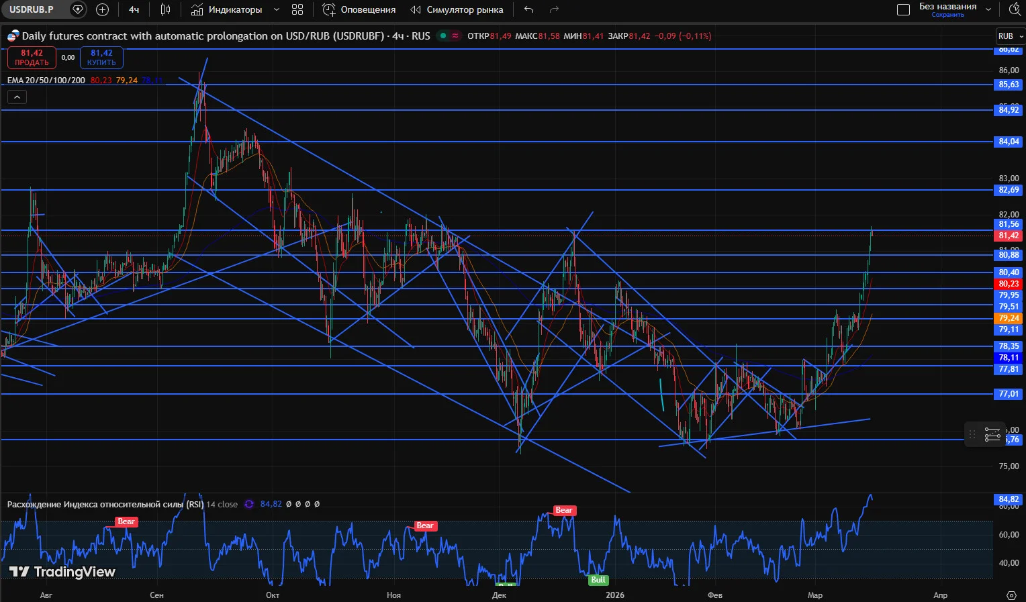The width and height of the screenshot is (1026, 602).
Task: Expand the Без названия layout dropdown arrow
Action: point(988,9)
